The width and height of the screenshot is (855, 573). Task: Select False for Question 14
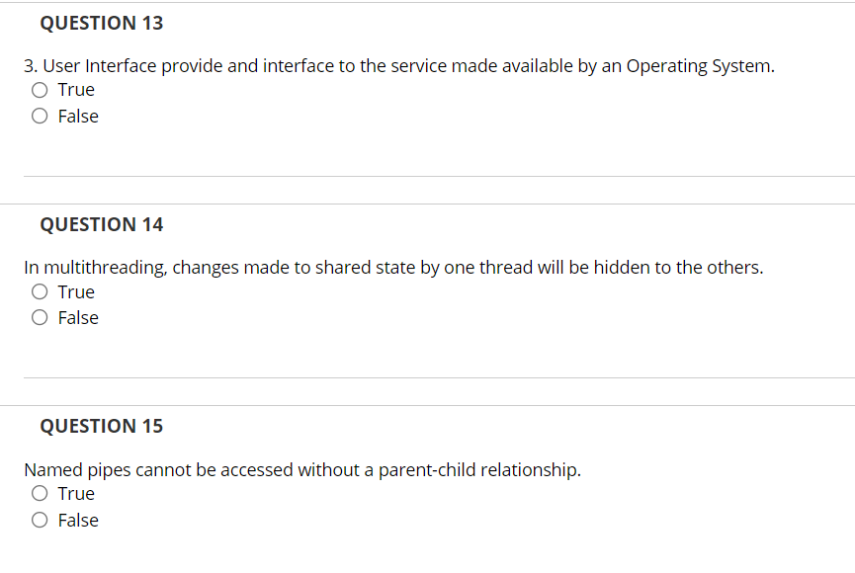click(x=39, y=317)
